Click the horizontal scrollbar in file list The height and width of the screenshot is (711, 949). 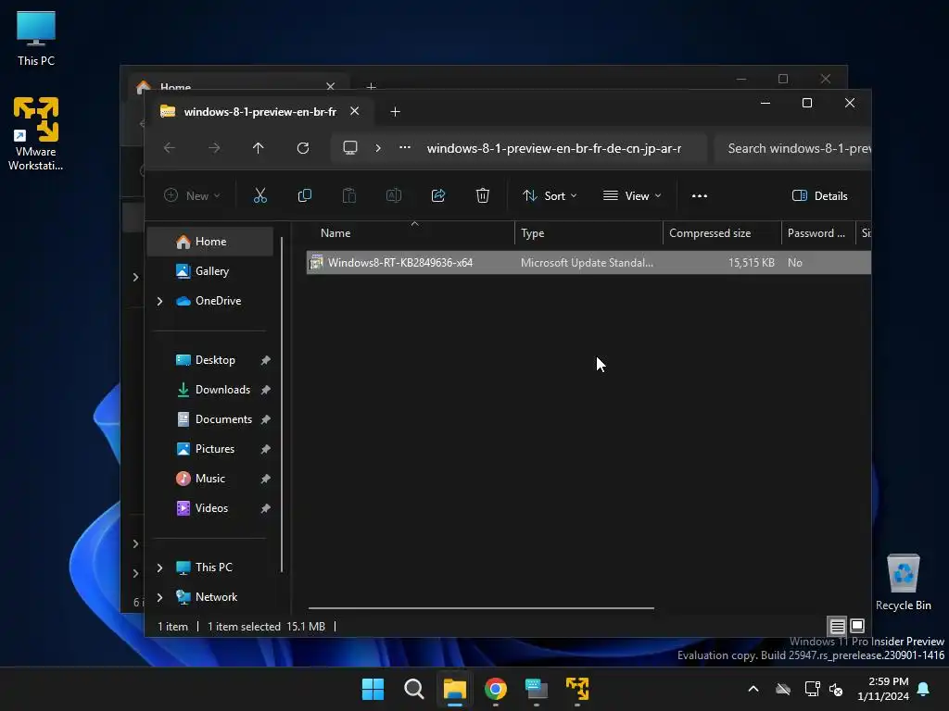click(x=481, y=607)
